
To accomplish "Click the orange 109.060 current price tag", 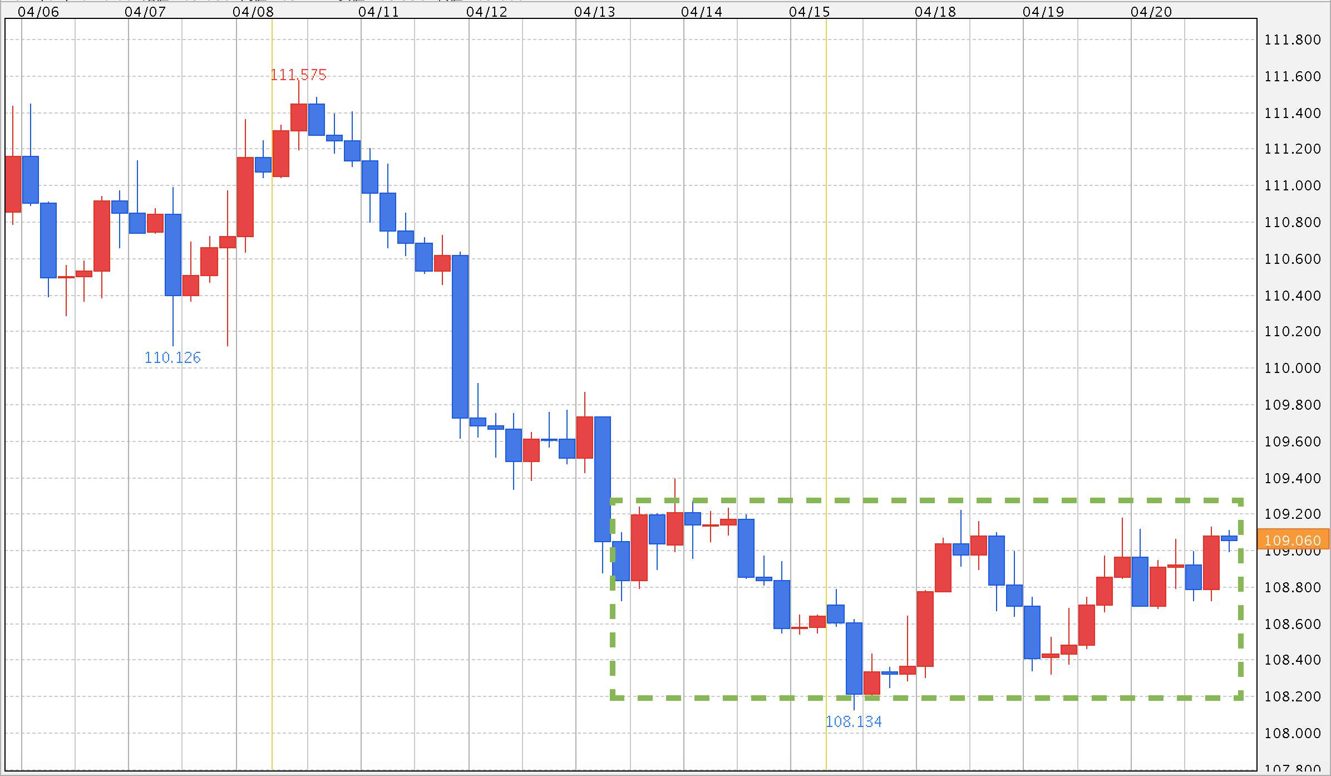I will point(1292,540).
